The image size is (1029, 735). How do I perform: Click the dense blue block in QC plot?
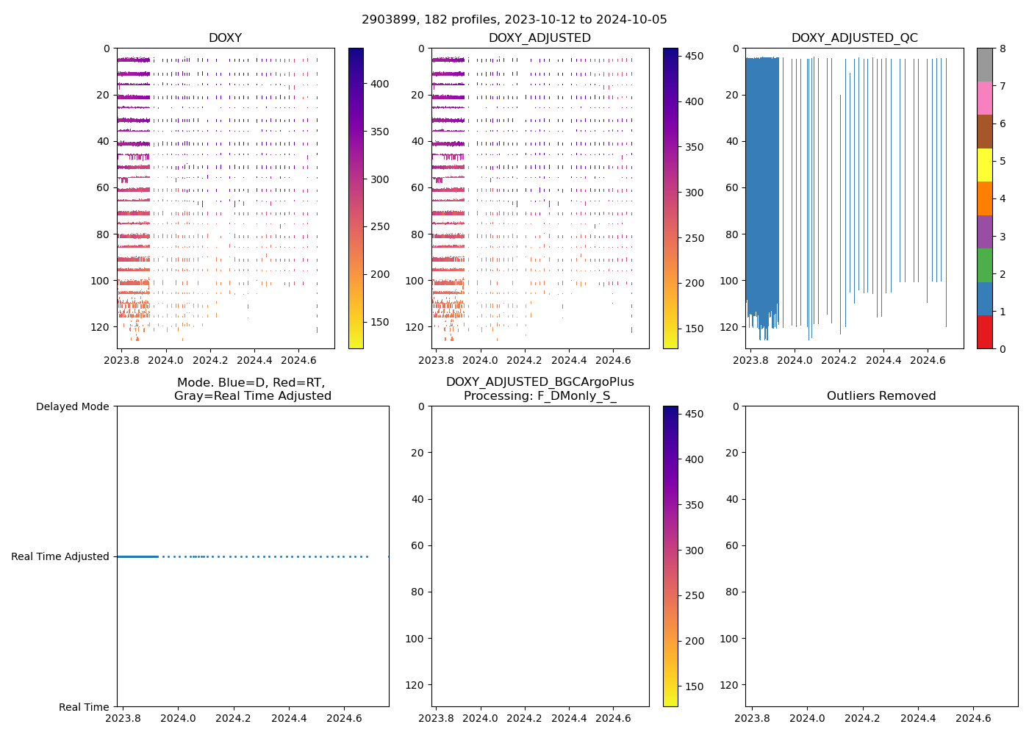pos(762,184)
